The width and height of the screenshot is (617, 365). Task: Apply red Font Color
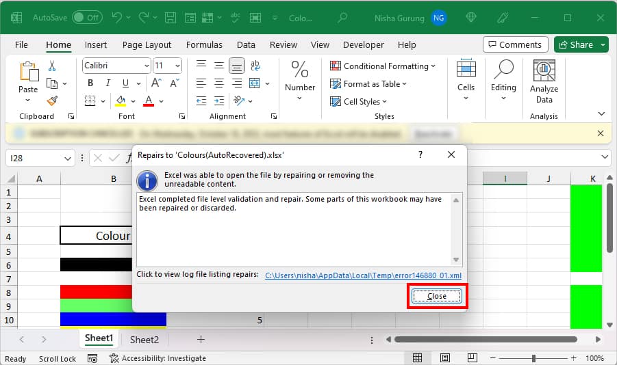click(x=149, y=101)
